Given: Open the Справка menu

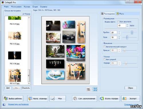Looking at the screenshot, I should [x=43, y=7].
